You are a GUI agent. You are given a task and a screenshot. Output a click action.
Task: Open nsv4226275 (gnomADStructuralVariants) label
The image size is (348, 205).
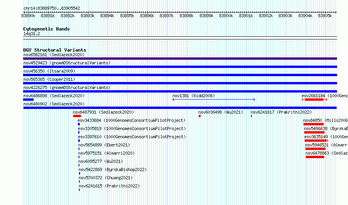(x=67, y=87)
